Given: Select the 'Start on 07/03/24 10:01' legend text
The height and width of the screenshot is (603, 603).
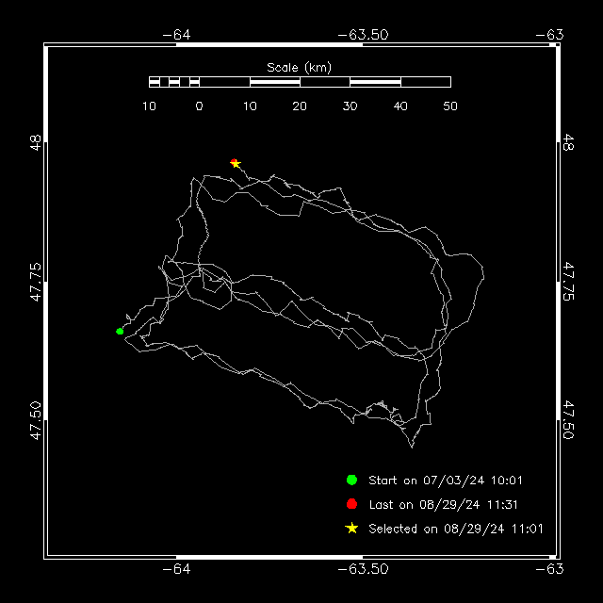Looking at the screenshot, I should 446,481.
